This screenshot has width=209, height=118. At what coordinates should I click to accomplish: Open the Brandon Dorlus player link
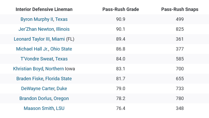tap(36, 98)
